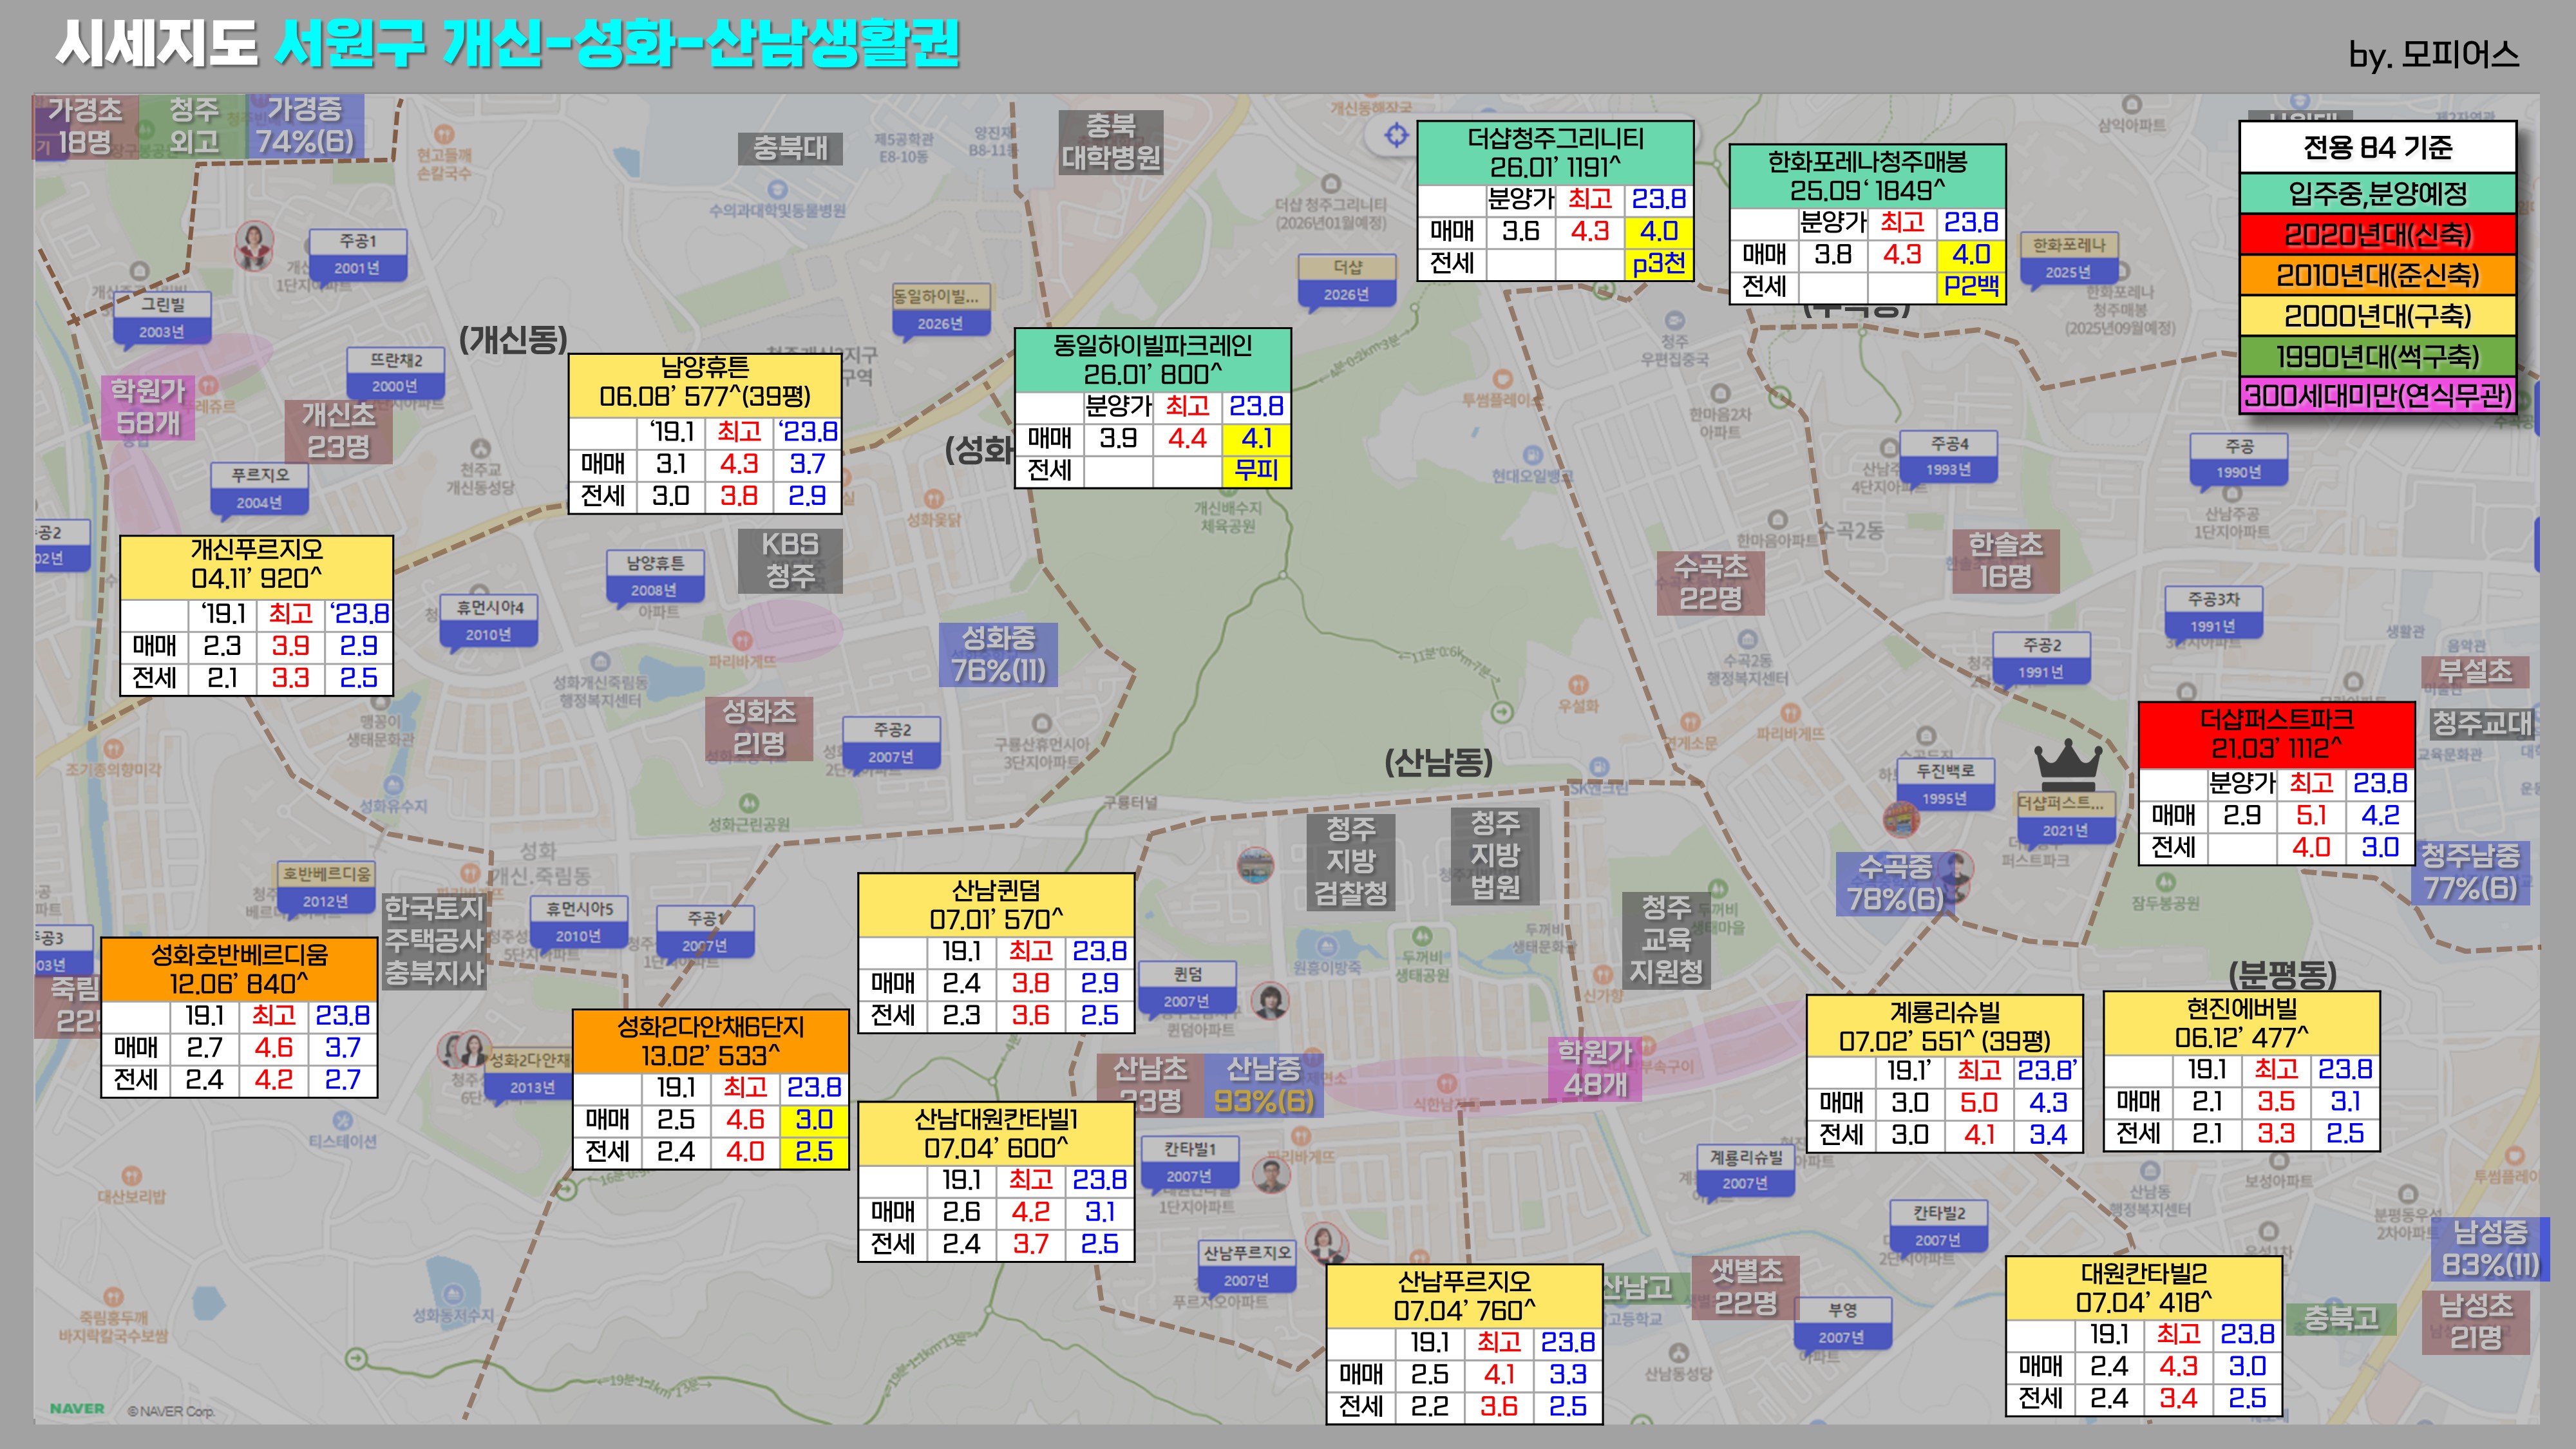Select the 칸타빌2 2007년 map marker
Screen dimensions: 2576x1449
click(1938, 1226)
